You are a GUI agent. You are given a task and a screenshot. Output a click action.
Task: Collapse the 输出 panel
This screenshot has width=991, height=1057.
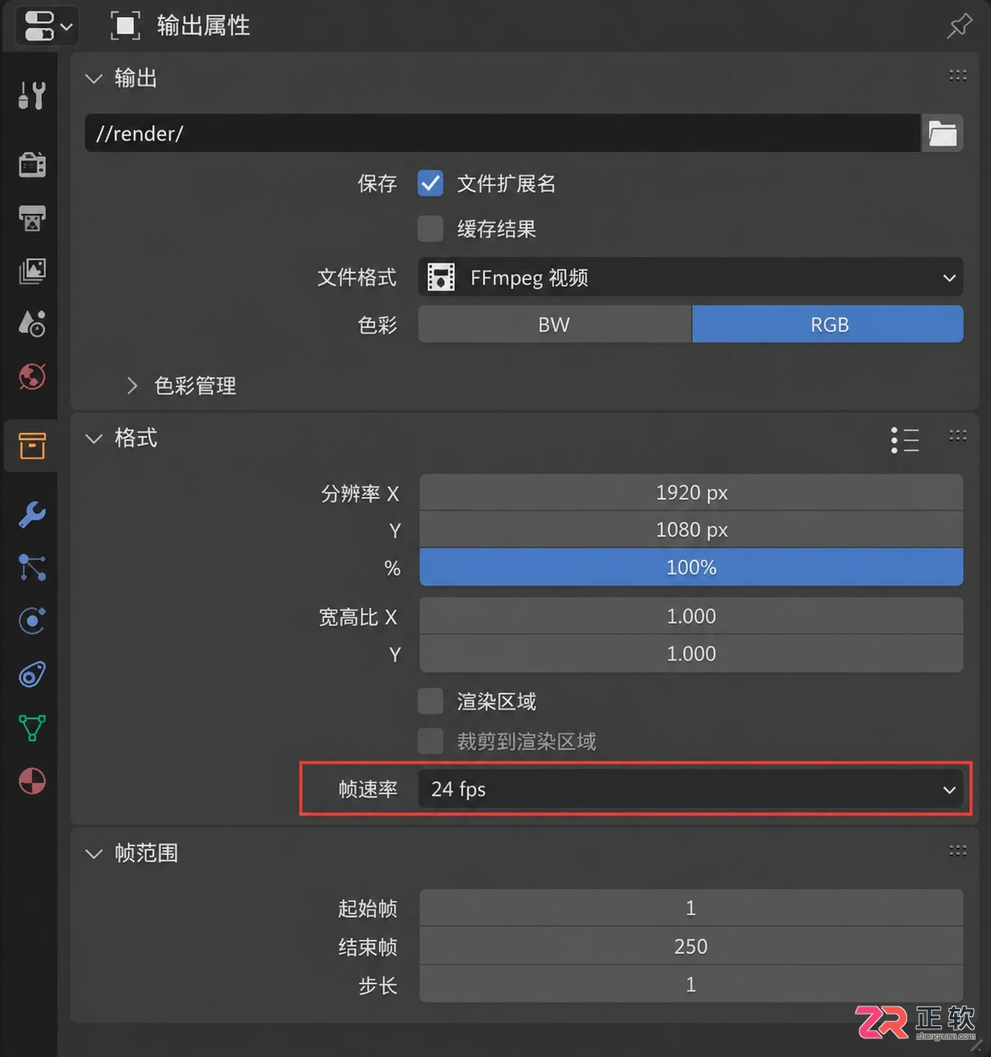coord(94,78)
